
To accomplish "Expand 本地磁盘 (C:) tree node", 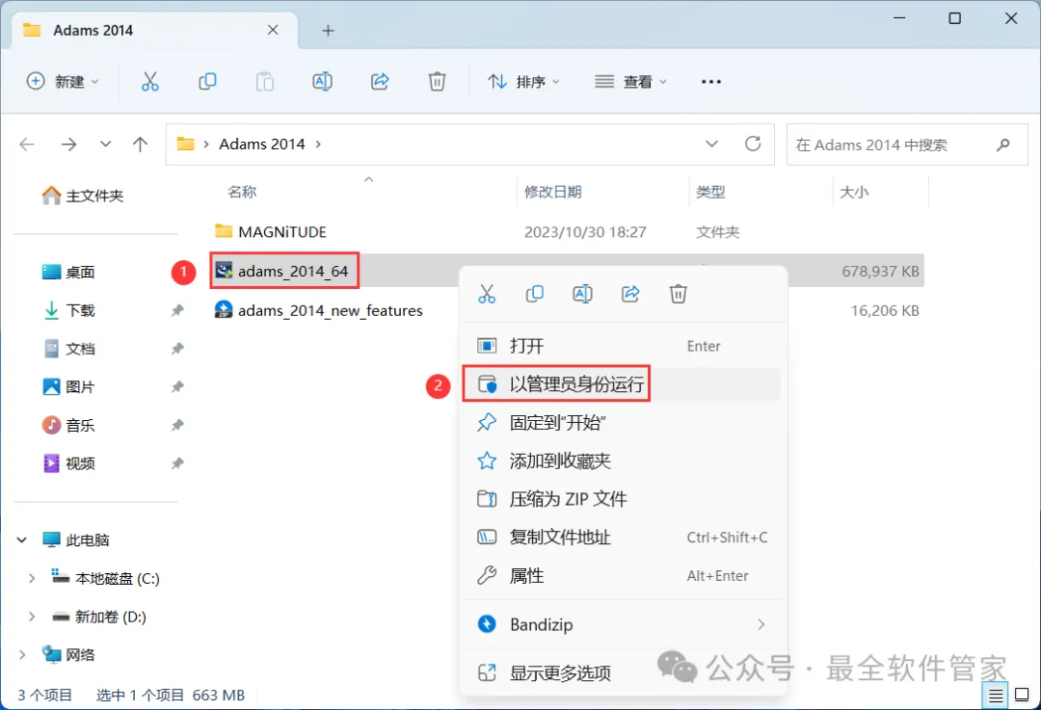I will (31, 579).
